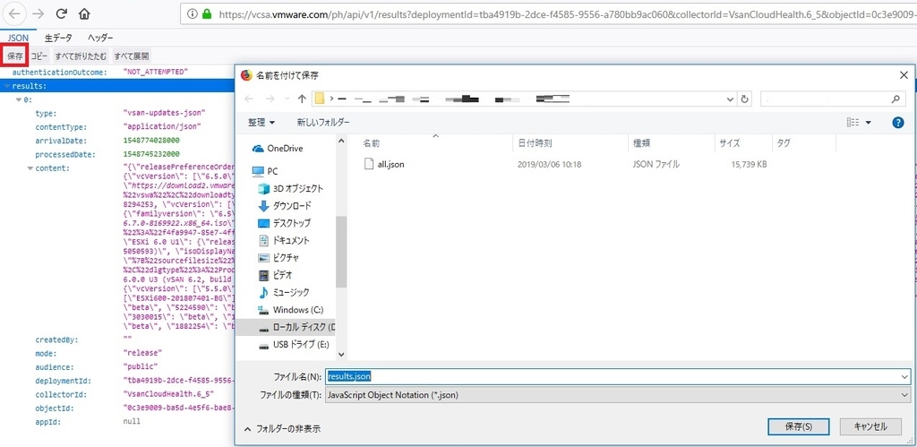The width and height of the screenshot is (917, 447).
Task: Click the navigation pane scrollbar
Action: click(341, 252)
